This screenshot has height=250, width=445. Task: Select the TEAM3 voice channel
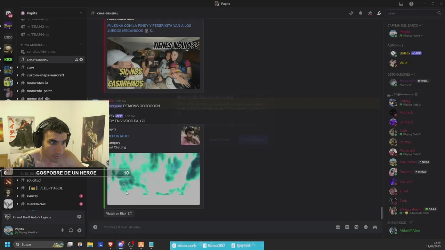(x=51, y=26)
